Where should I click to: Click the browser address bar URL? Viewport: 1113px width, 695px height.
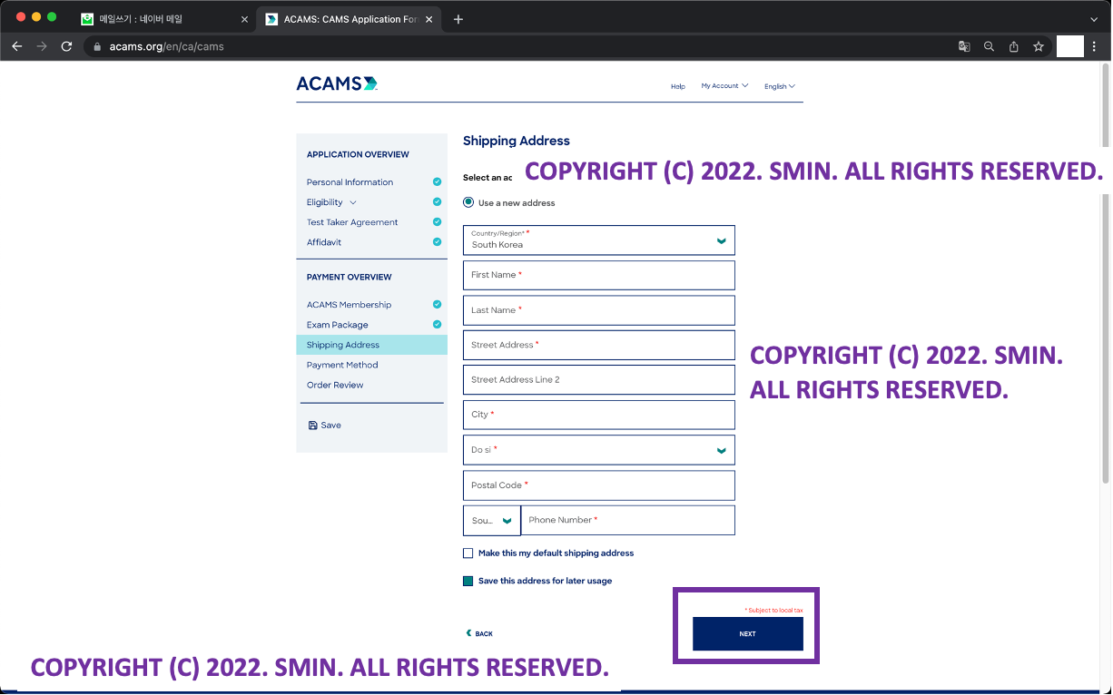pos(166,46)
